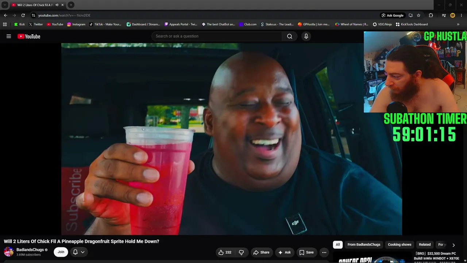Open the BadlandsChugs channel name link

(30, 250)
